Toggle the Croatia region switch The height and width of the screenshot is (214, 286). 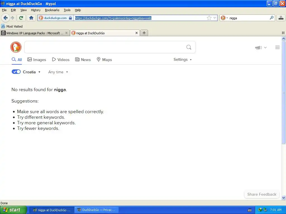(16, 72)
